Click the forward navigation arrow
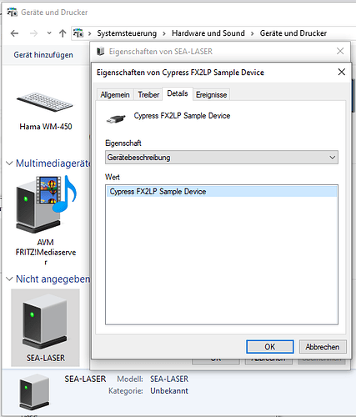The height and width of the screenshot is (417, 356). click(x=33, y=33)
